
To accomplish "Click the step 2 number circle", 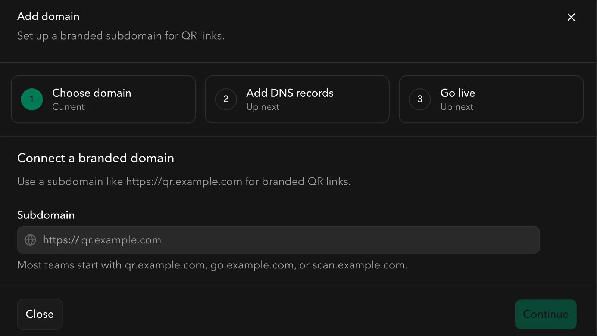I will pyautogui.click(x=226, y=99).
